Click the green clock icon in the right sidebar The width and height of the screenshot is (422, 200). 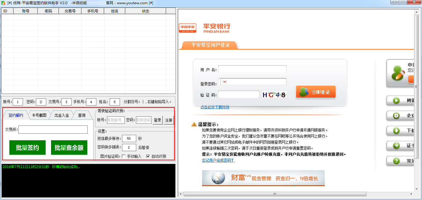(396, 116)
